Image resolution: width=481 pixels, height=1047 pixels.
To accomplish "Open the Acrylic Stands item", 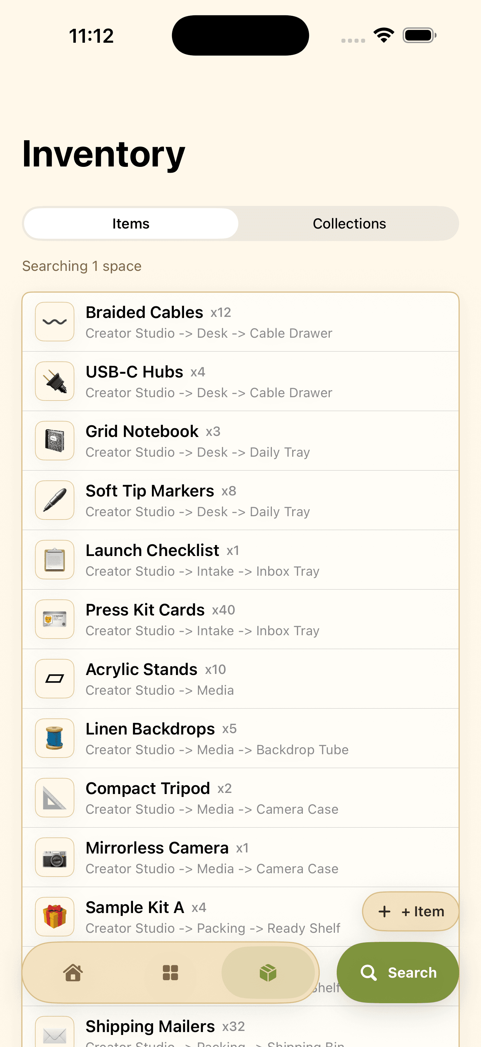I will [240, 679].
